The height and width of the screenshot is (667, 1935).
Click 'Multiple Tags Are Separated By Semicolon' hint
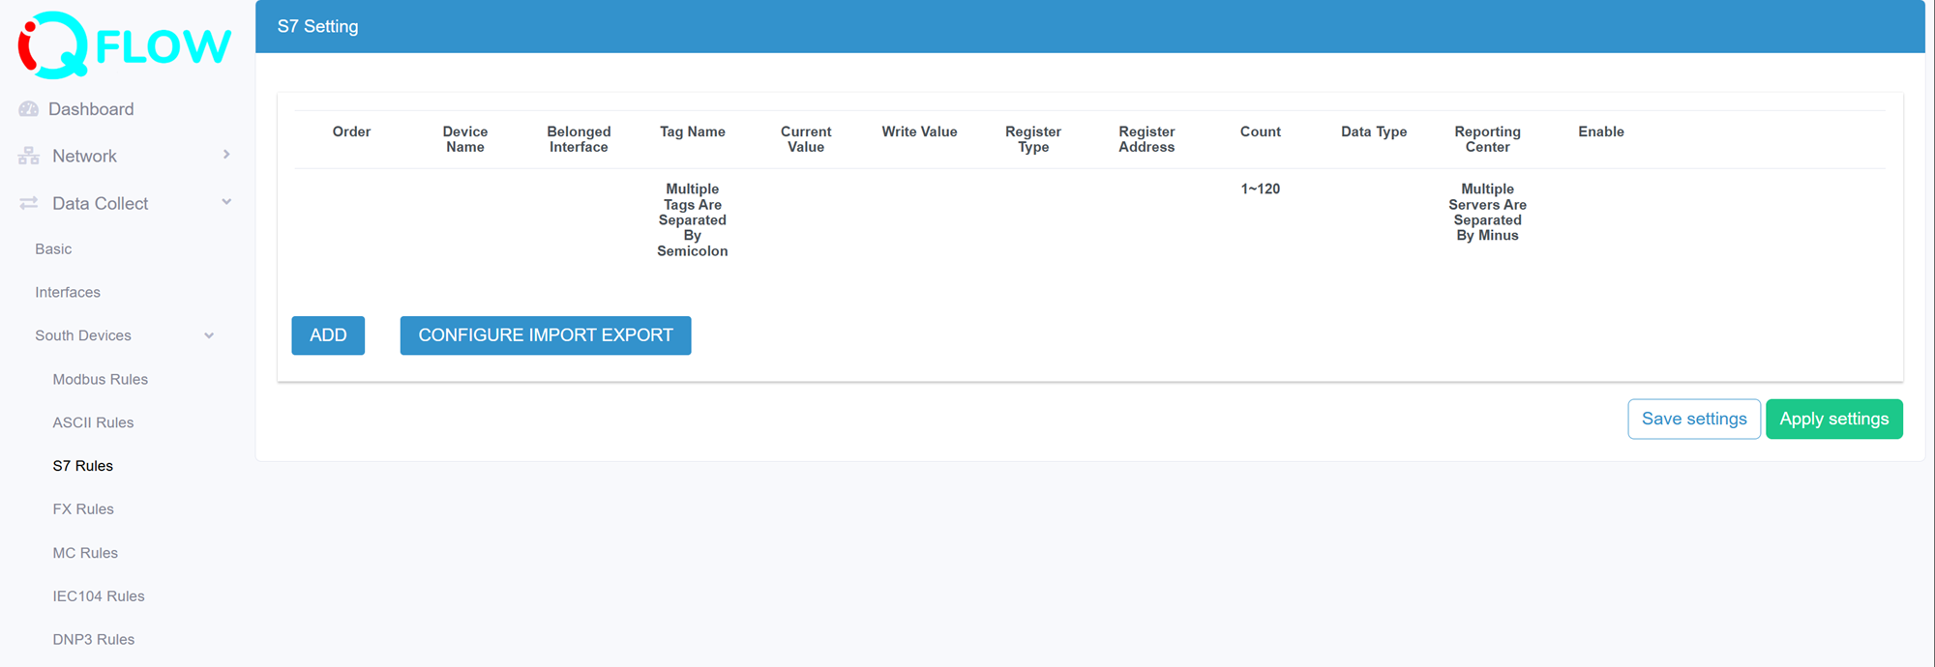click(x=693, y=219)
